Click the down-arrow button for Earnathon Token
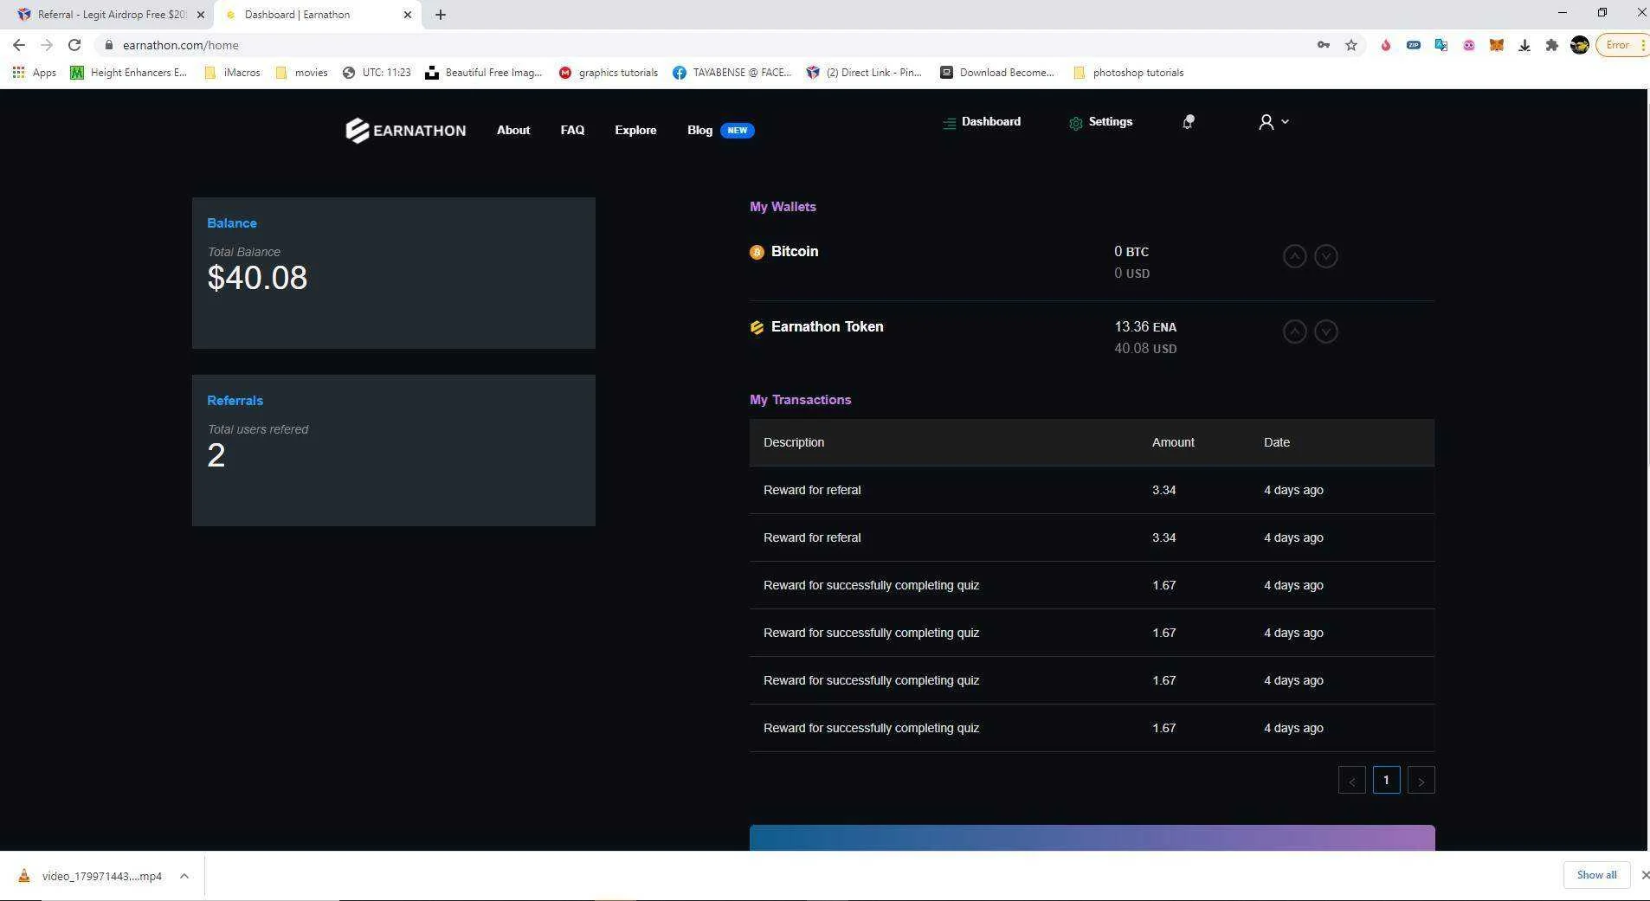This screenshot has height=901, width=1650. [1326, 331]
